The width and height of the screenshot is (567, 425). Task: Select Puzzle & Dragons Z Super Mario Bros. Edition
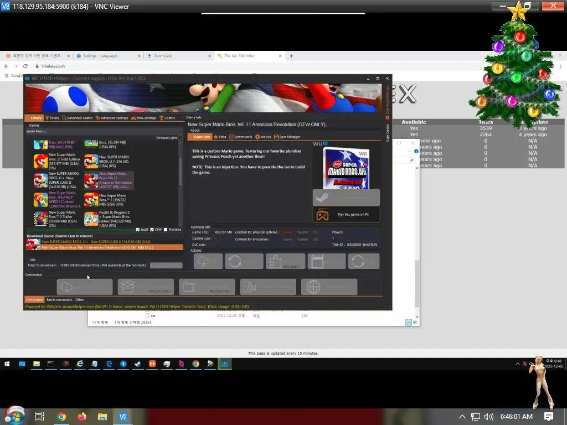pos(108,219)
